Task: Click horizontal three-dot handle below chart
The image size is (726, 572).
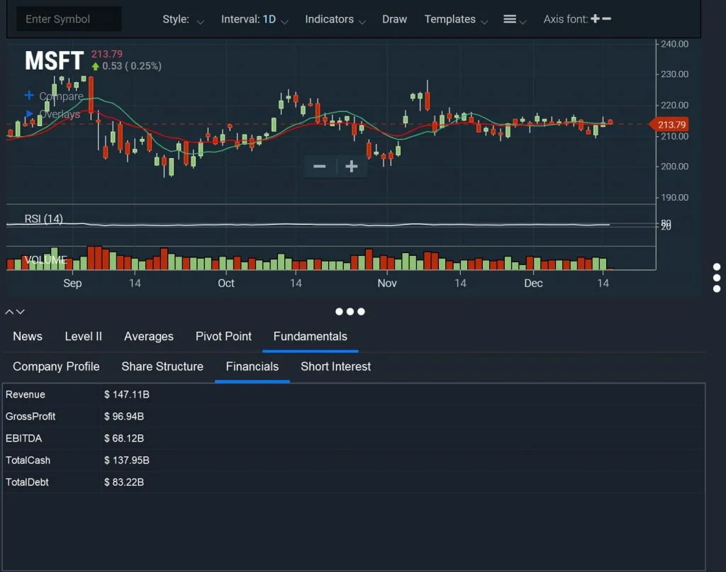Action: coord(350,311)
